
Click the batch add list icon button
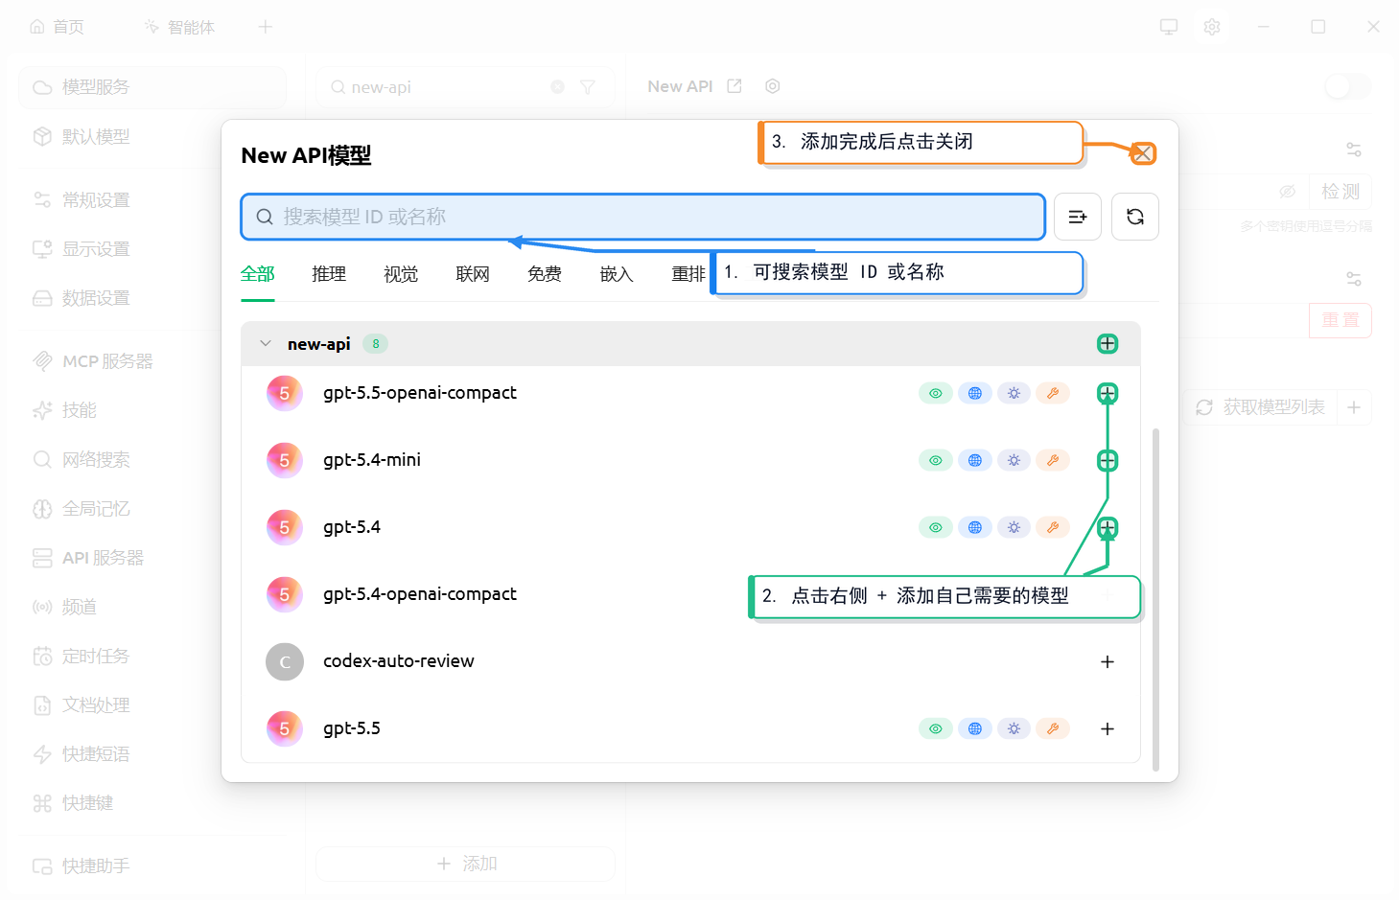[1078, 217]
